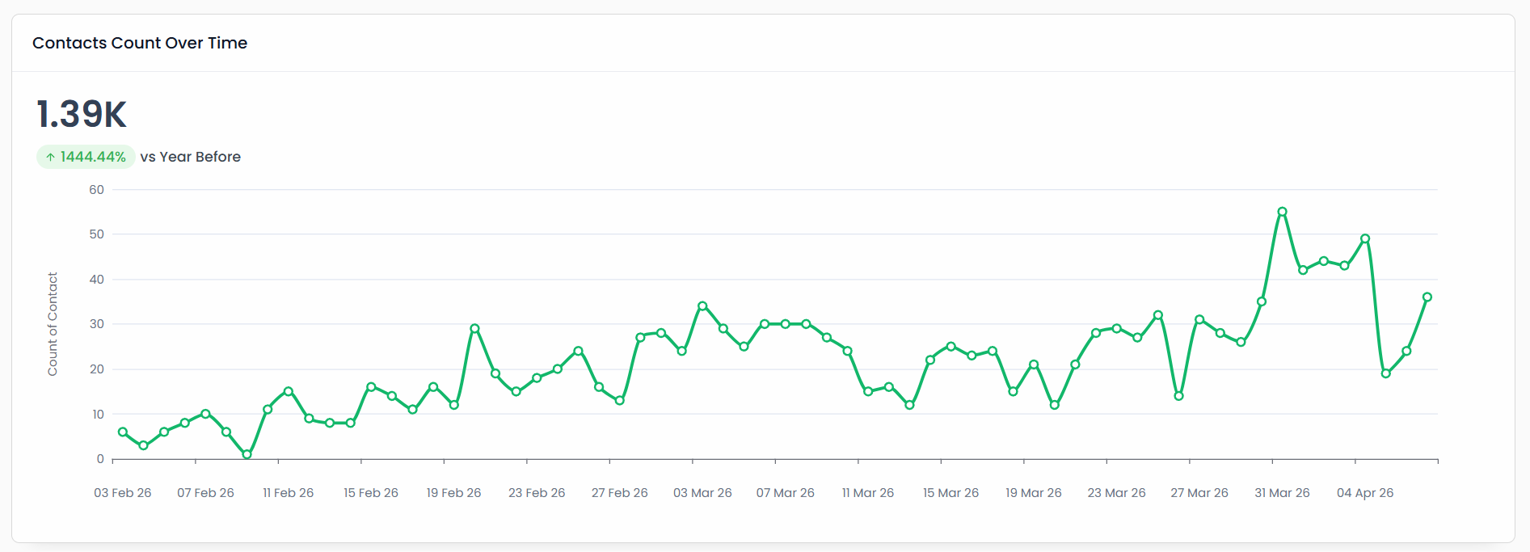
Task: Click the 31 Mar 26 x-axis label
Action: (1282, 493)
